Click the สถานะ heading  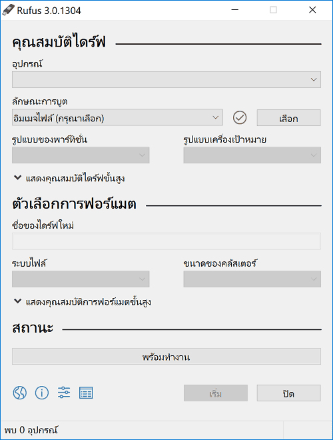pyautogui.click(x=33, y=327)
